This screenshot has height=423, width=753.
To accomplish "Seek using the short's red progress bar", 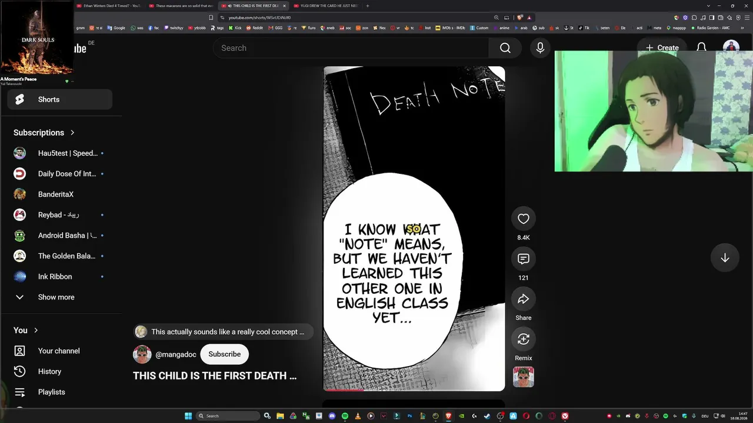I will coord(414,389).
